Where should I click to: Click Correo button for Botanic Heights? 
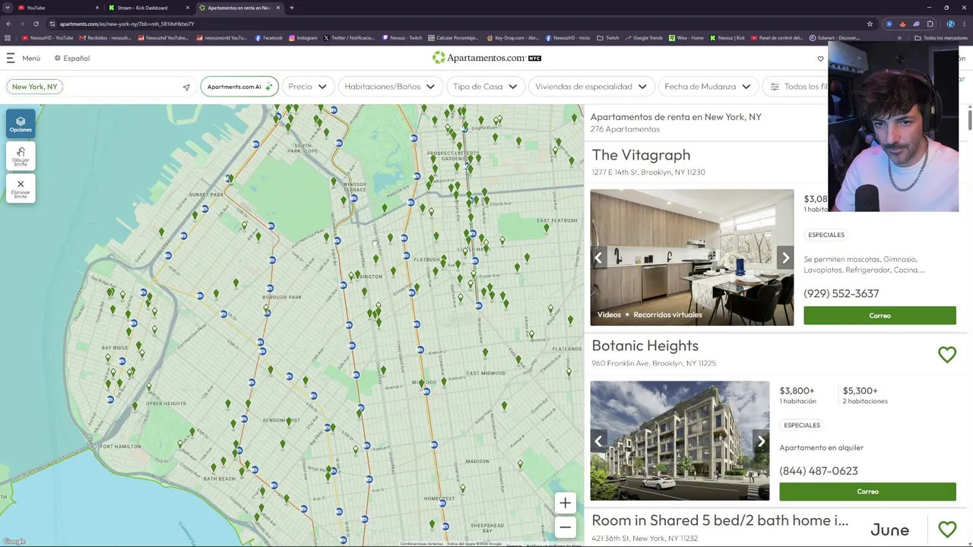(867, 492)
